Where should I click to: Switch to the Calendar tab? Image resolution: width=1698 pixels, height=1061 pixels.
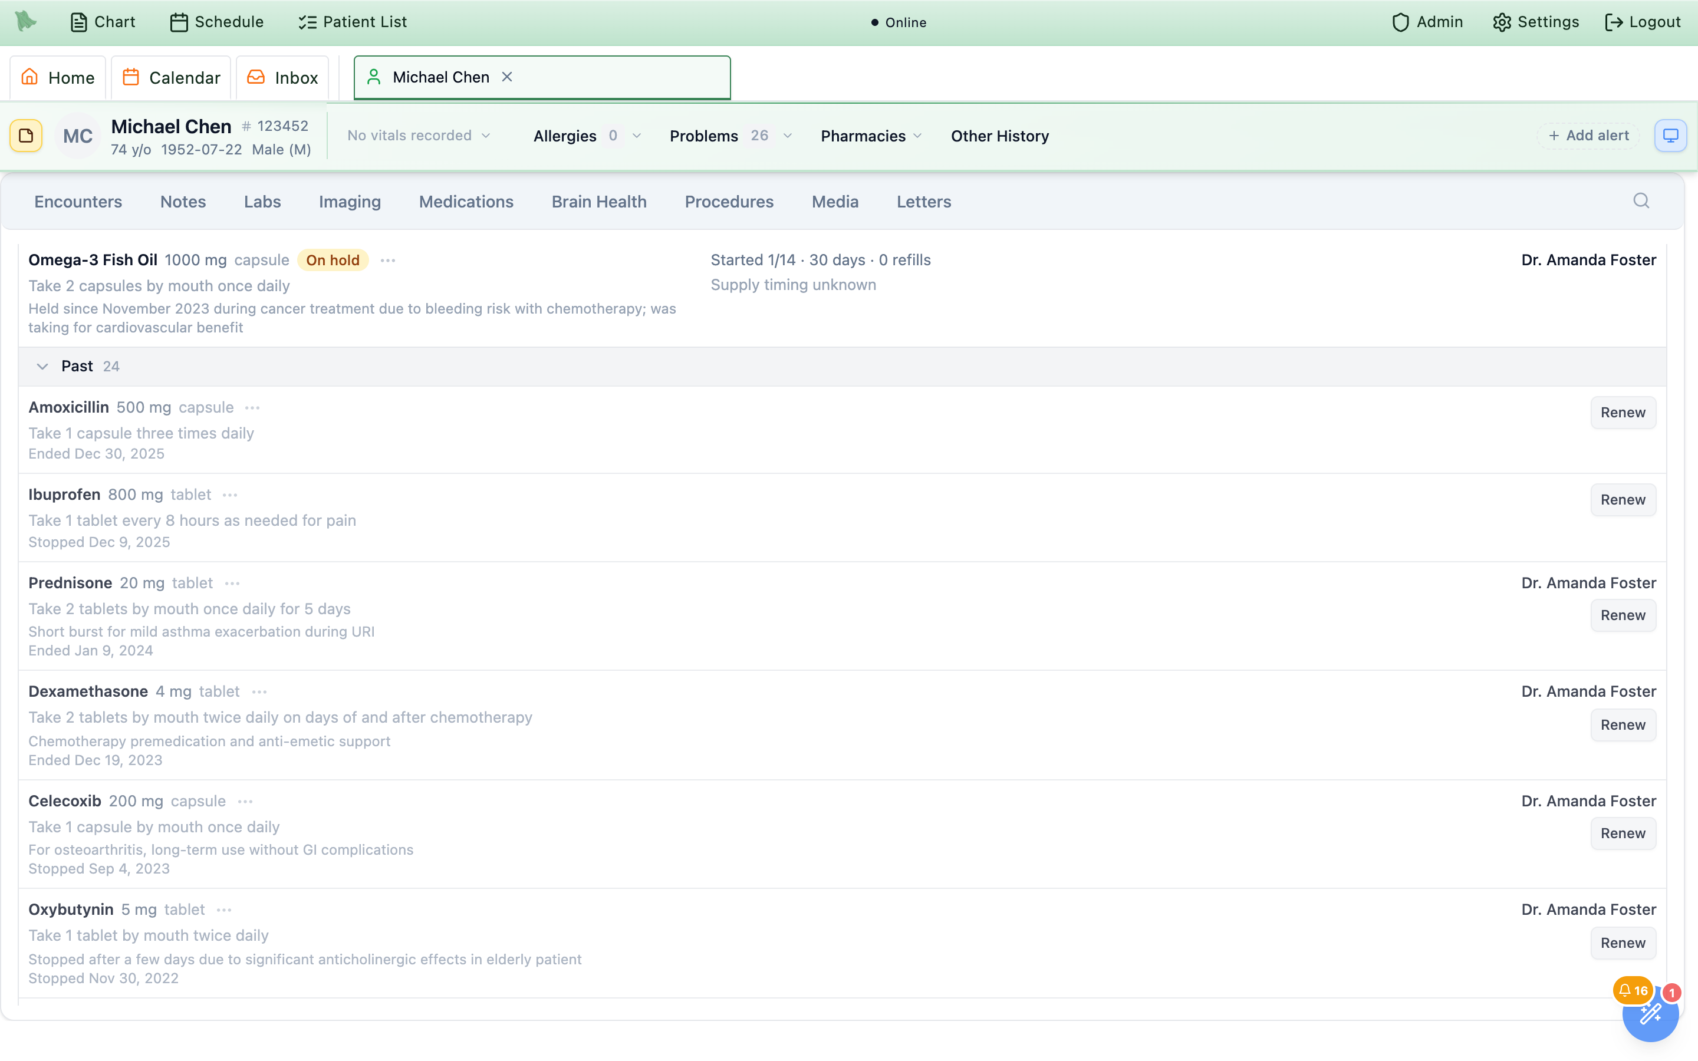click(171, 77)
